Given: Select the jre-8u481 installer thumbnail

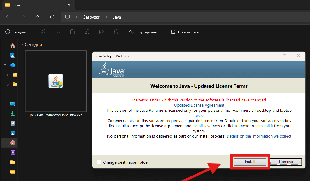Looking at the screenshot, I should click(56, 81).
